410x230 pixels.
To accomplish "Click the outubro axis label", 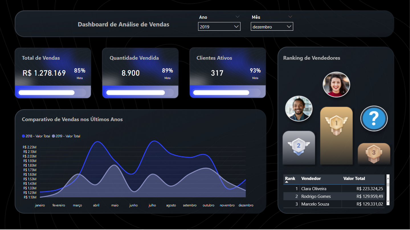I will [208, 205].
